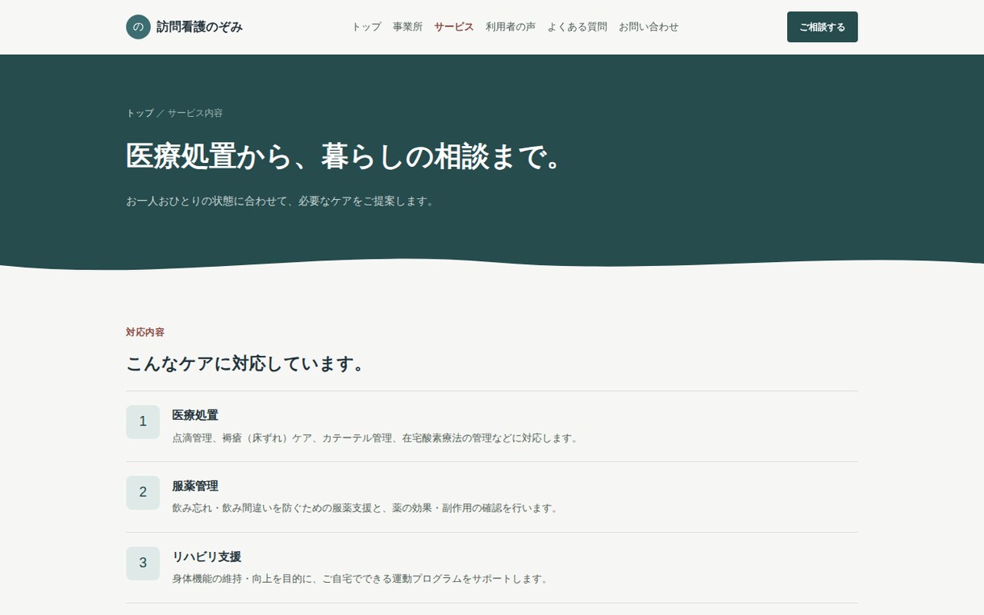Go to the トップ navigation item
The image size is (984, 615).
coord(366,27)
